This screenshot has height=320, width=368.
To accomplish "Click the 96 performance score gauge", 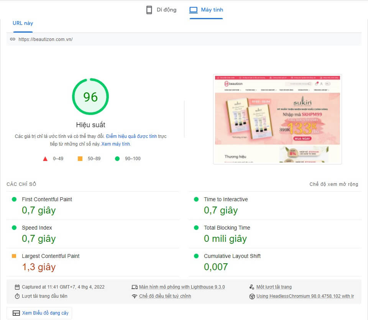I will tap(90, 97).
